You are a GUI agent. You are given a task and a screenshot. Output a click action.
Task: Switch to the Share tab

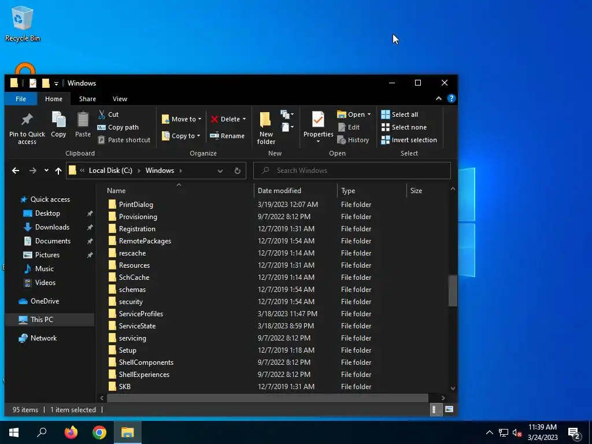[87, 99]
